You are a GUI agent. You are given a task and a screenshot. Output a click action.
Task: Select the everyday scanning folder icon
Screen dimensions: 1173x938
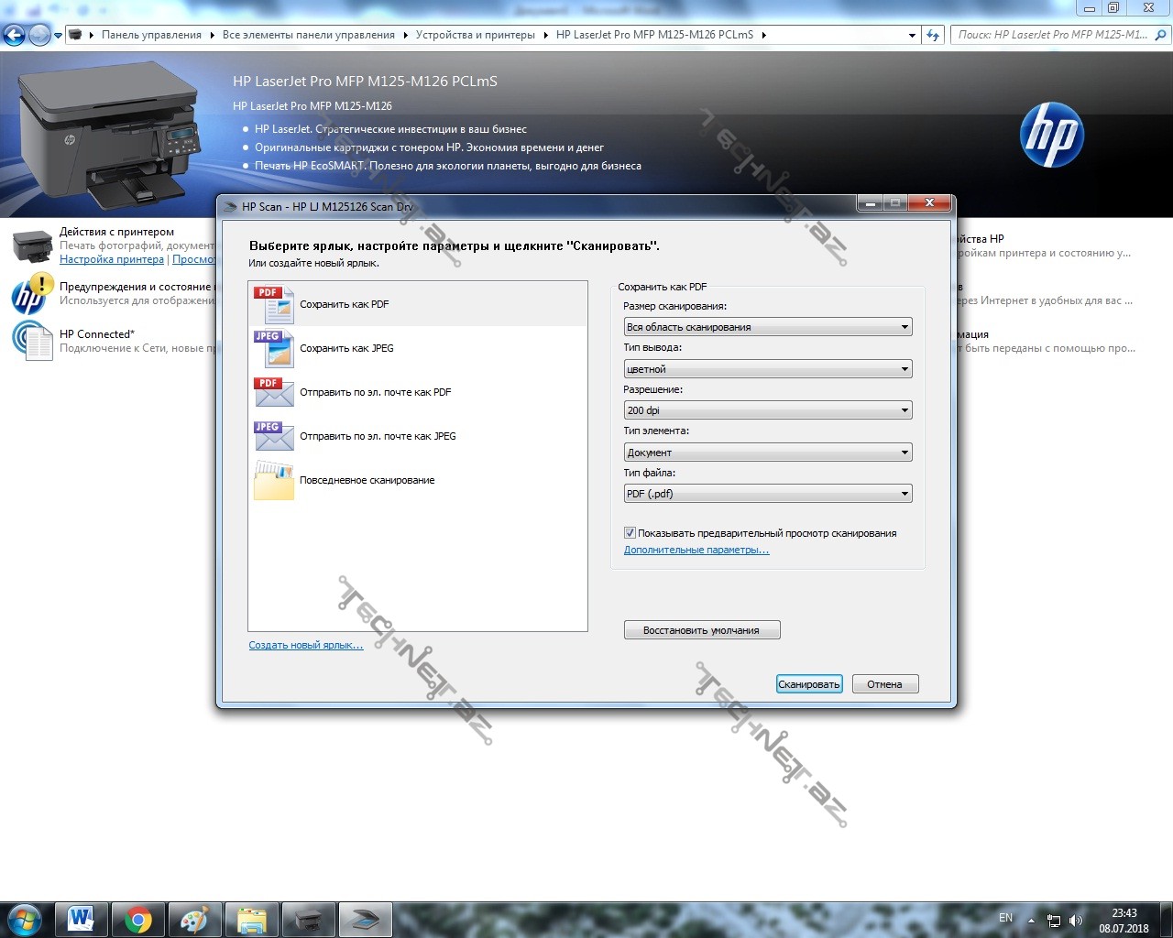(x=273, y=481)
